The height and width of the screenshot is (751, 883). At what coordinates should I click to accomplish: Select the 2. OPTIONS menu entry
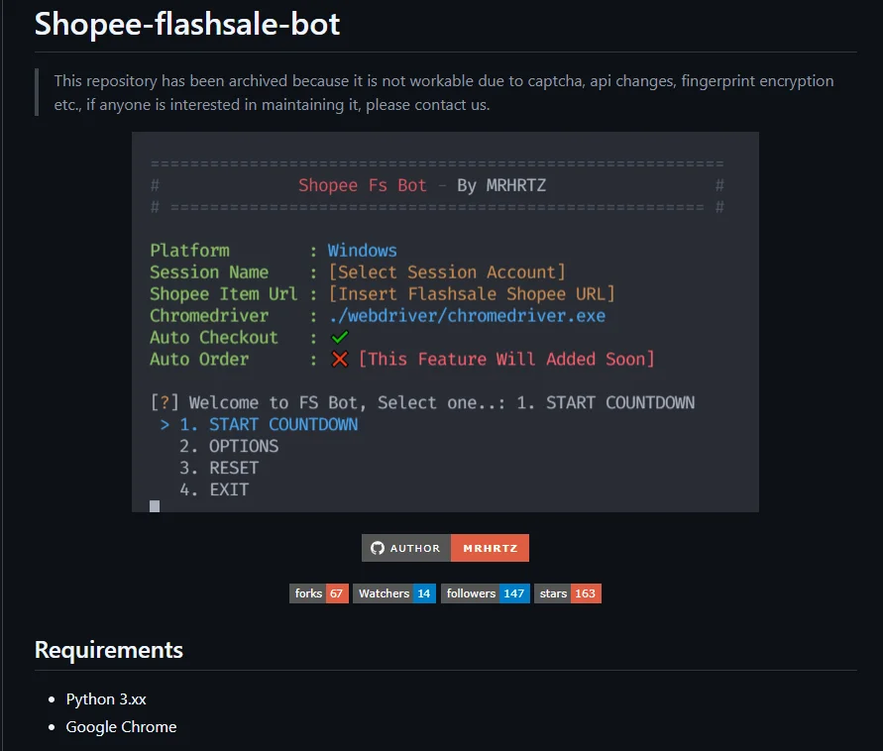pos(229,446)
